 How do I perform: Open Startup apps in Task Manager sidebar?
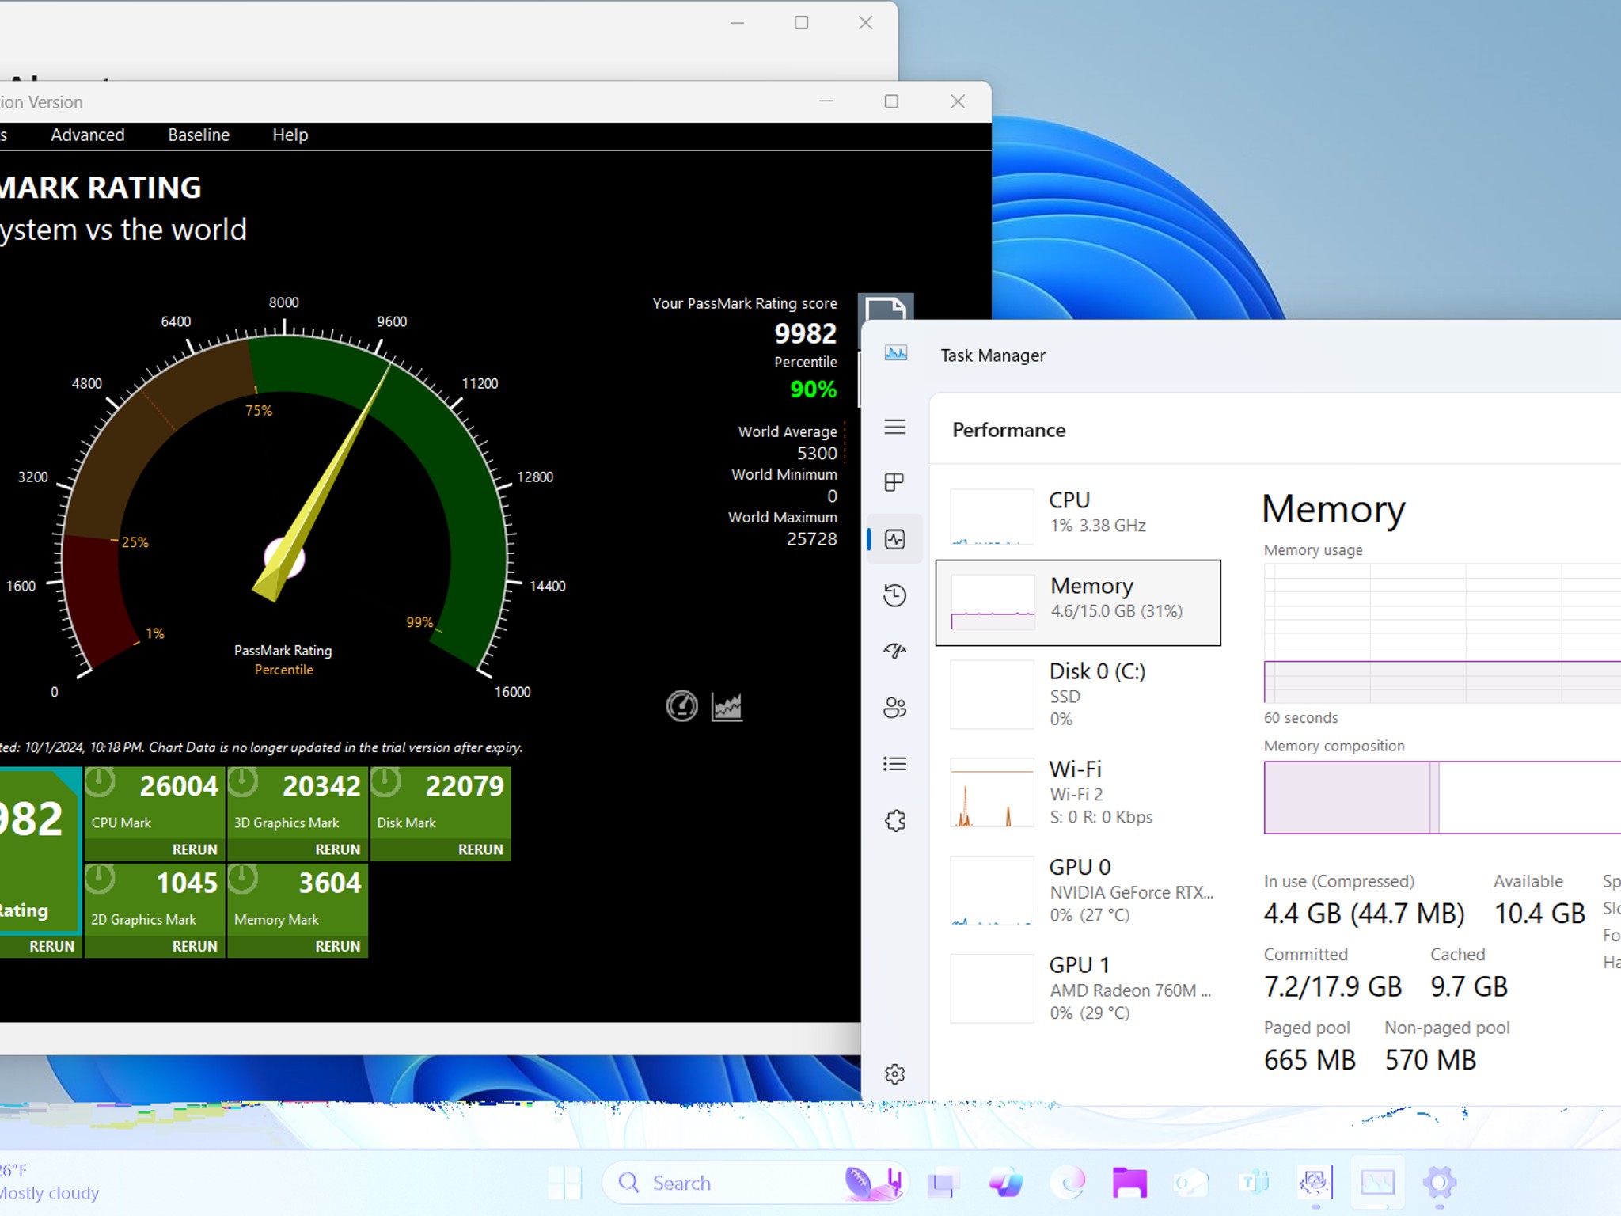pyautogui.click(x=894, y=652)
